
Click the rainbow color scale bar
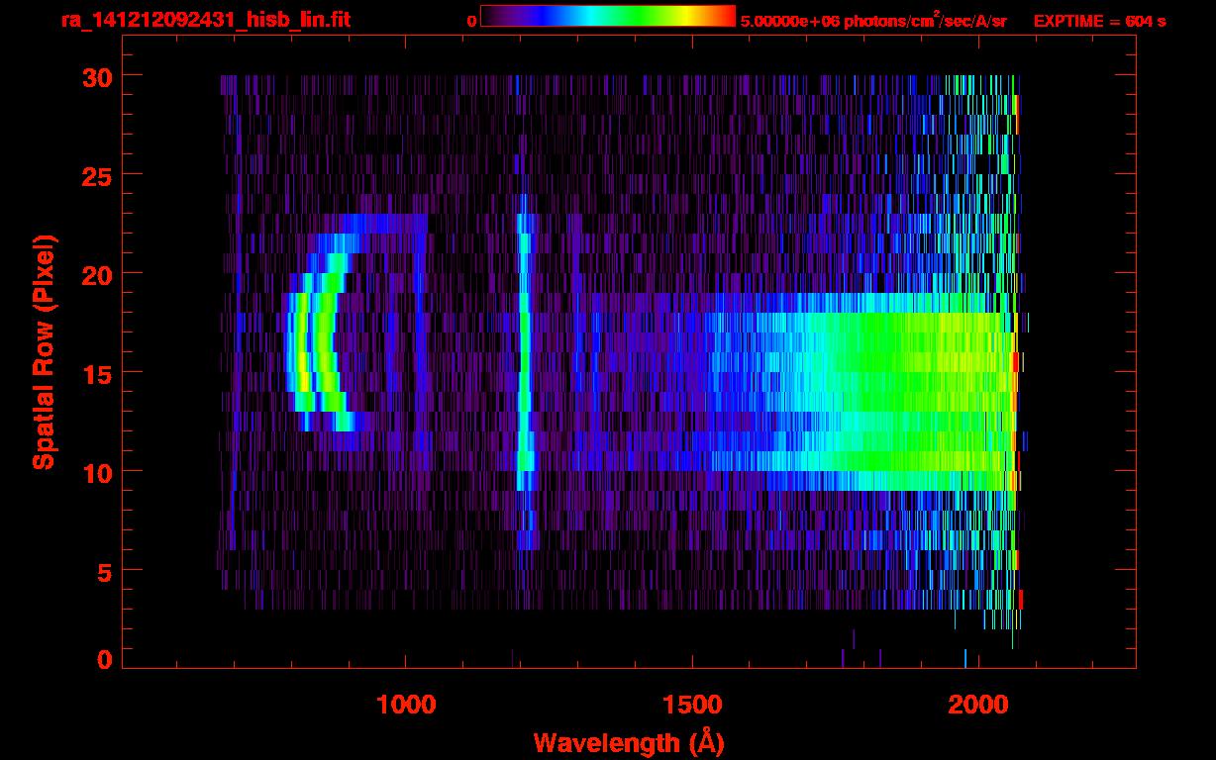[x=608, y=16]
